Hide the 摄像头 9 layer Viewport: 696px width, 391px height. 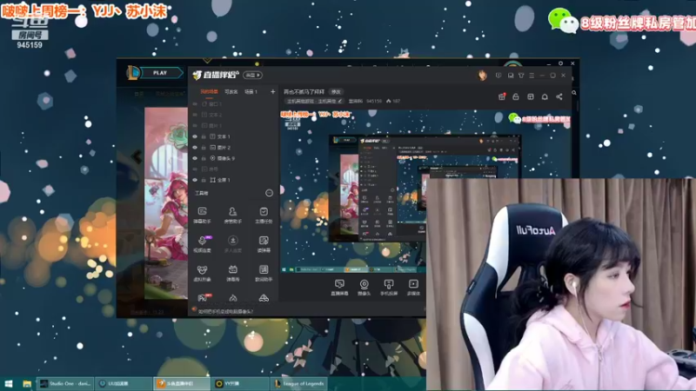tap(195, 158)
